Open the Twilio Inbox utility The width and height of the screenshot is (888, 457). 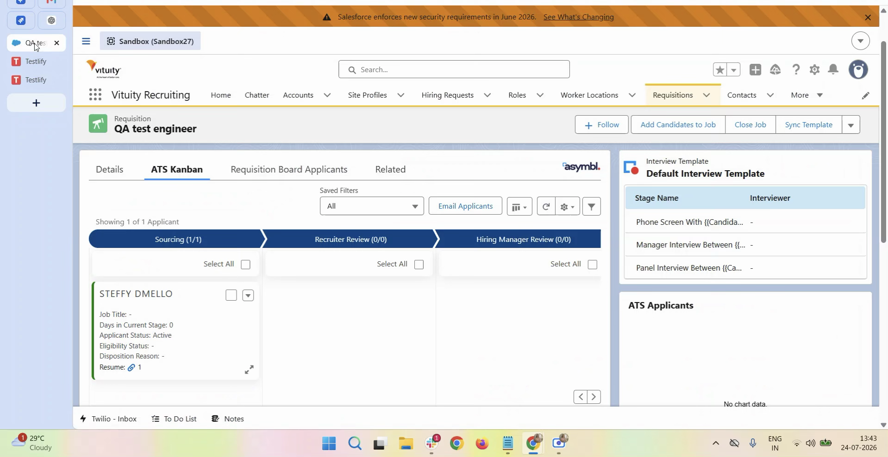click(x=108, y=419)
